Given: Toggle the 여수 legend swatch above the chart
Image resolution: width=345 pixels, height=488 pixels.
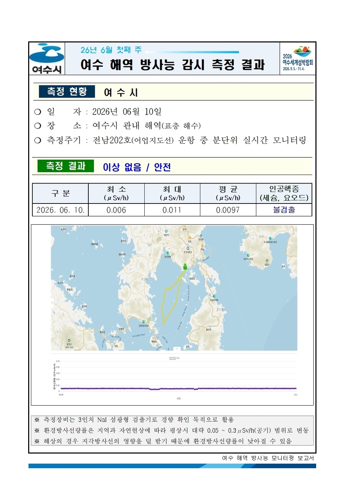Looking at the screenshot, I should pos(172,358).
